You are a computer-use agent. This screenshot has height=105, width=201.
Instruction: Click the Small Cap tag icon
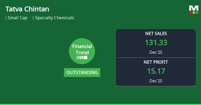pos(6,18)
